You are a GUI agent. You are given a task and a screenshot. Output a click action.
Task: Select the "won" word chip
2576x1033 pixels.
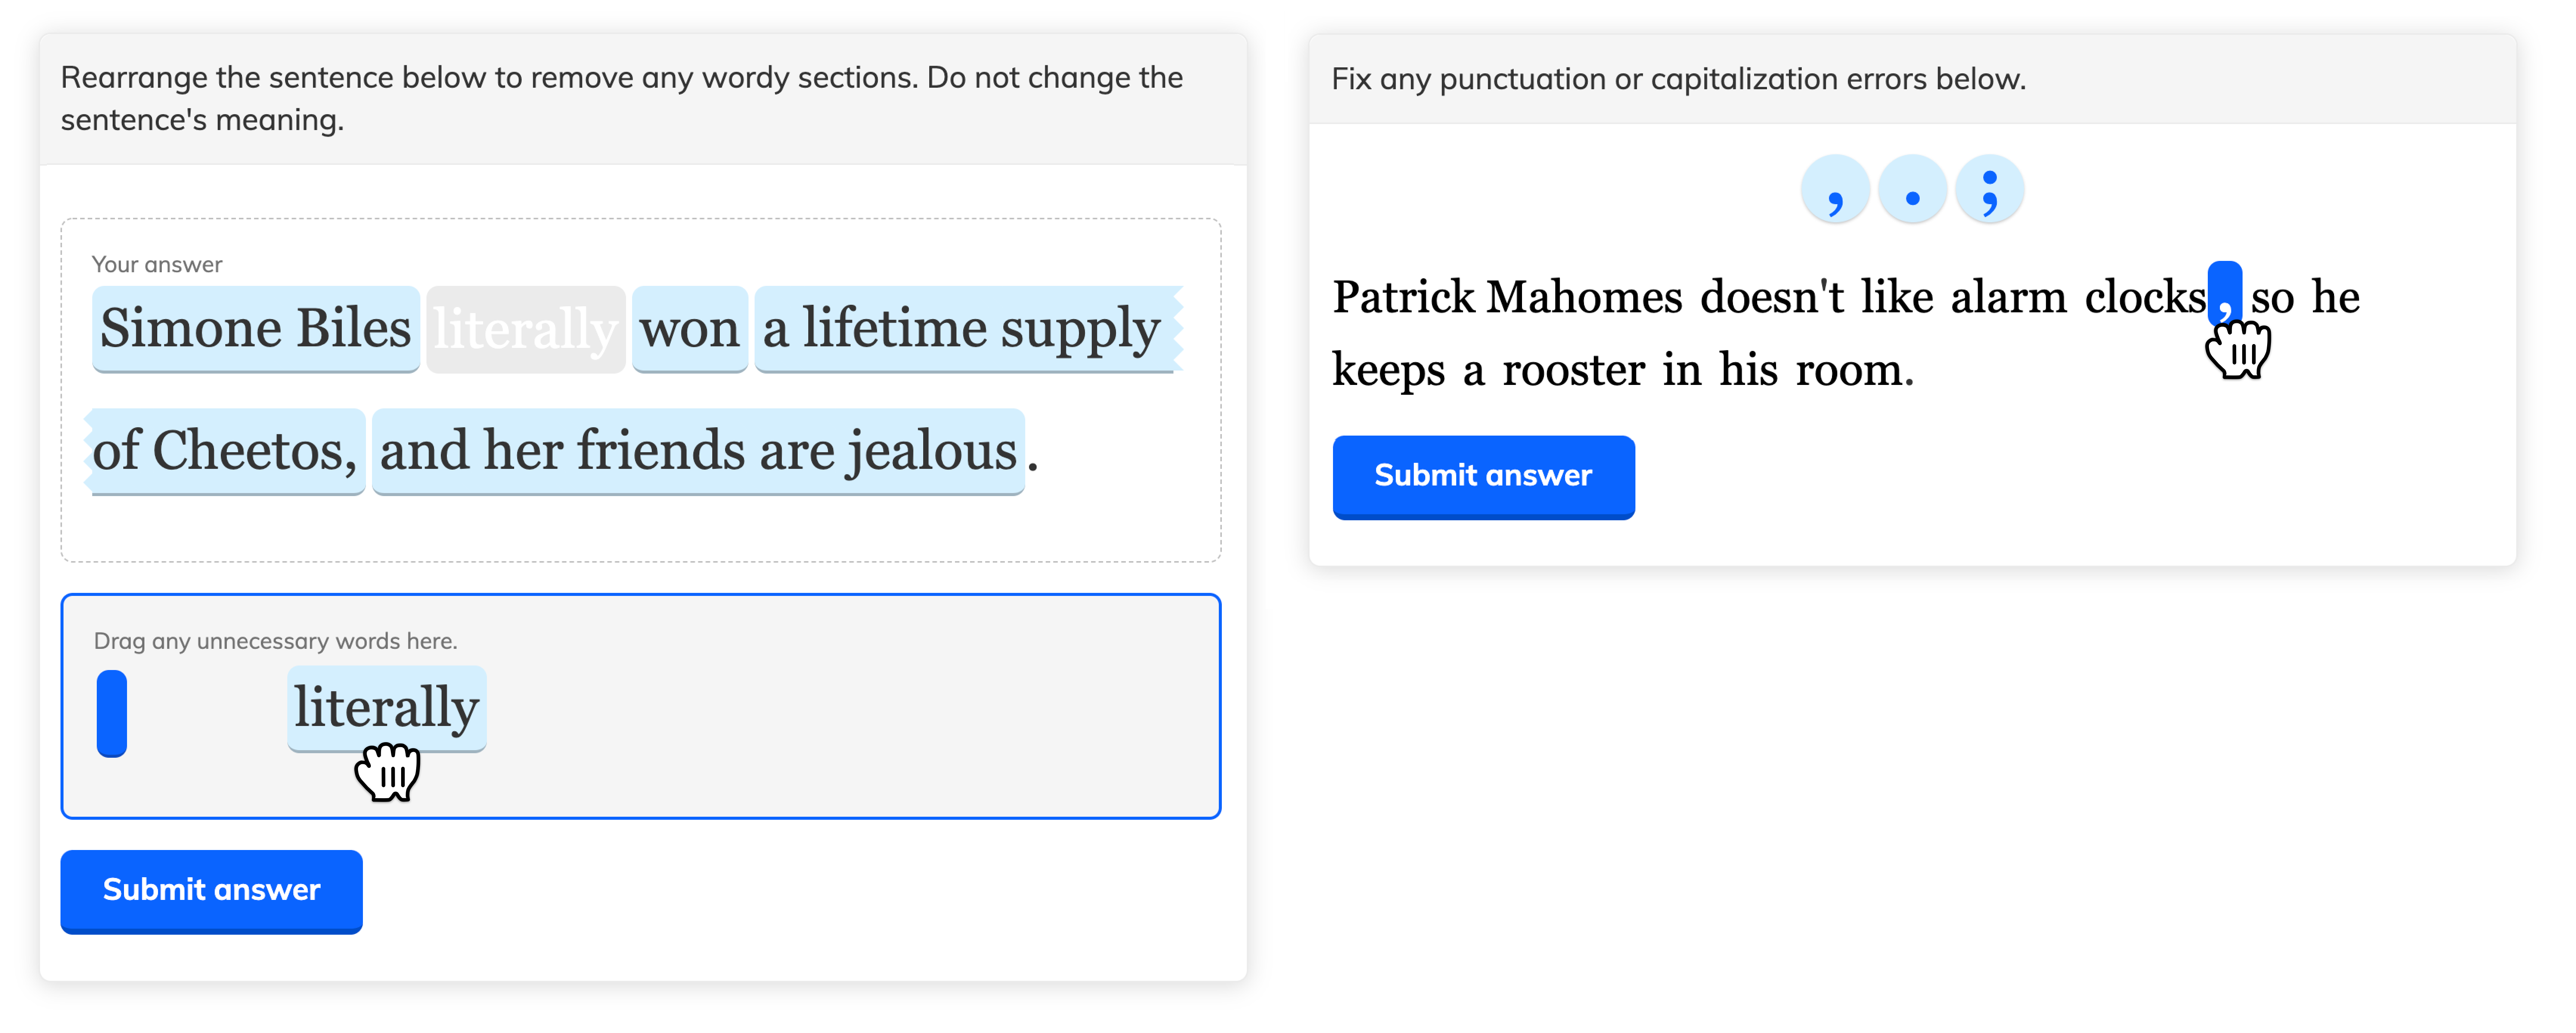[689, 329]
